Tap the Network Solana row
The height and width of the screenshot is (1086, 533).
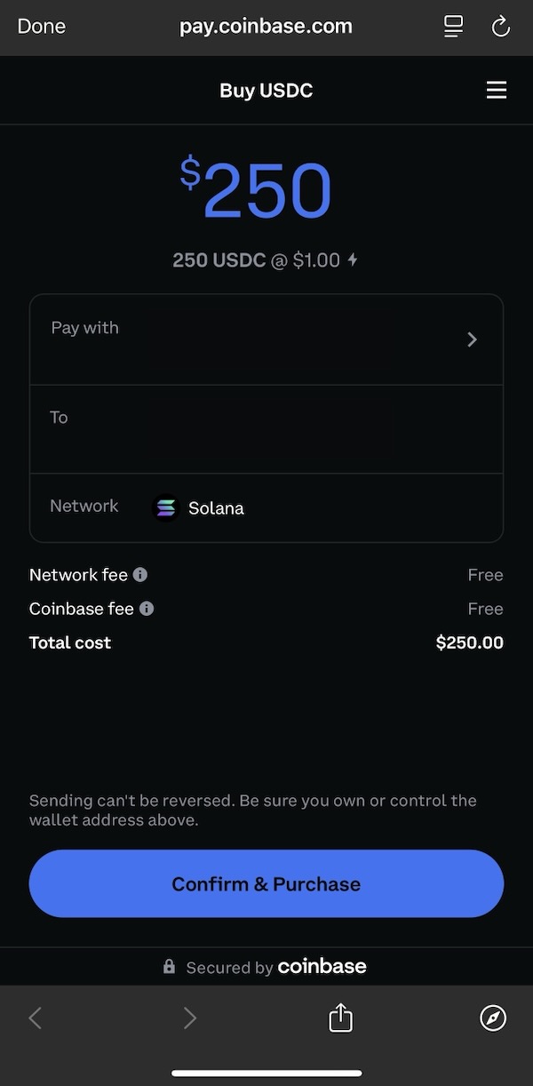(266, 507)
